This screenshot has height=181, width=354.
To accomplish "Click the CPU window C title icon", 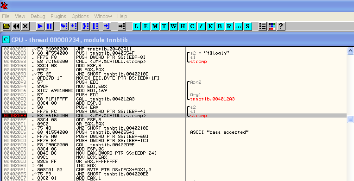I will click(6, 40).
